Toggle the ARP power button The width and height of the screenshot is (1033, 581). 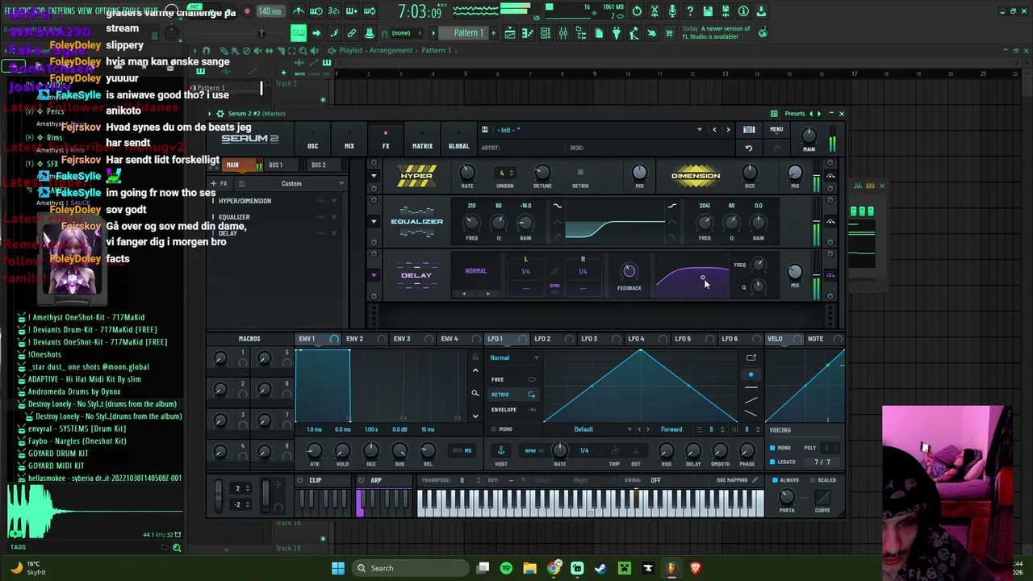click(363, 480)
